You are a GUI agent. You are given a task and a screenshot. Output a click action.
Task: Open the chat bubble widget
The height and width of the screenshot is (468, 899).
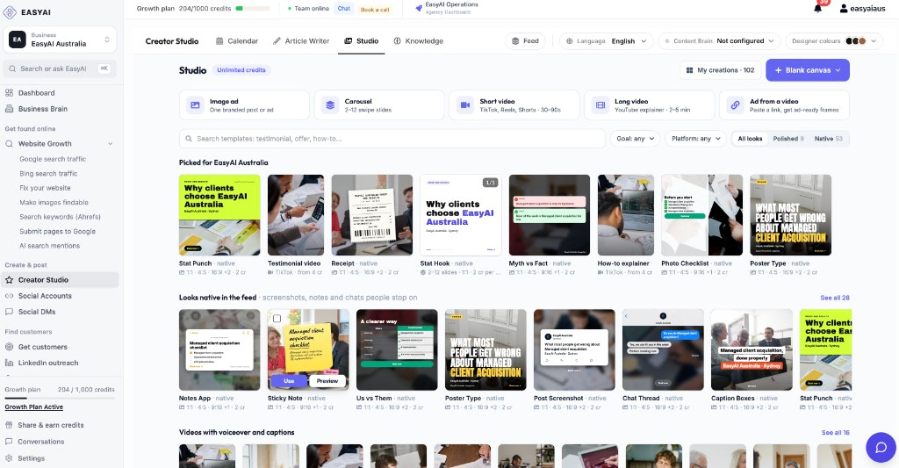(881, 447)
